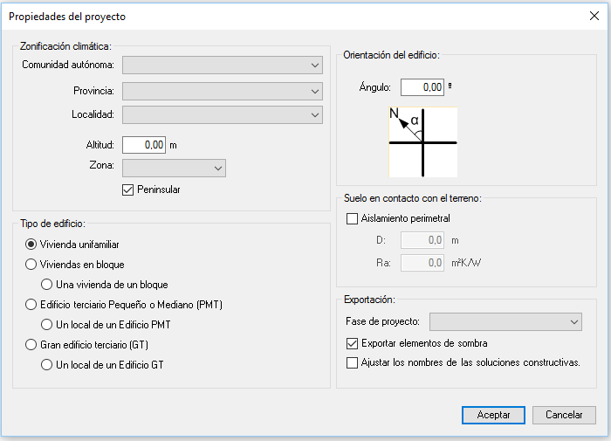Open the Localidad dropdown

pos(223,114)
